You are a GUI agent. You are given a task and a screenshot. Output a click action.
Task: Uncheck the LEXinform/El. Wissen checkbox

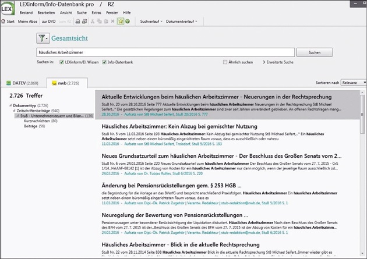62,62
